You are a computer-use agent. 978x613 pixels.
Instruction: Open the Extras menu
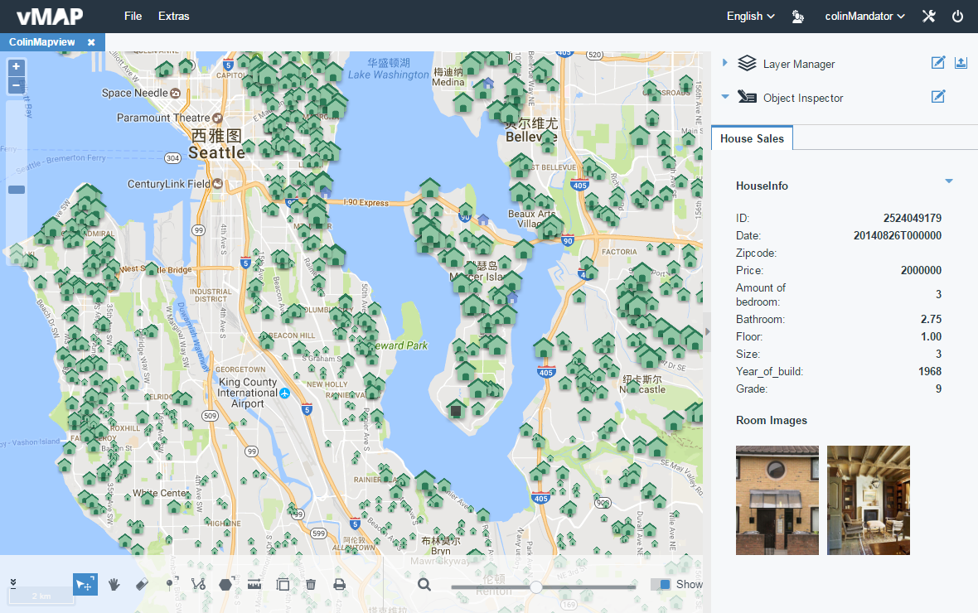(173, 17)
